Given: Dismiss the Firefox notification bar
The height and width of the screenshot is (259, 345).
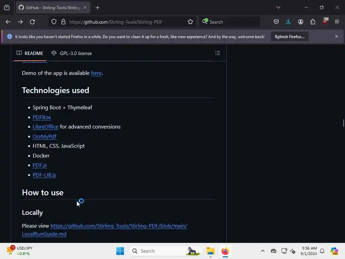Looking at the screenshot, I should click(x=337, y=36).
